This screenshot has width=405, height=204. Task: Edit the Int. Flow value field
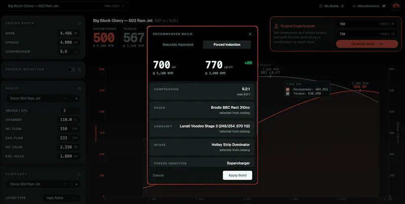point(68,129)
